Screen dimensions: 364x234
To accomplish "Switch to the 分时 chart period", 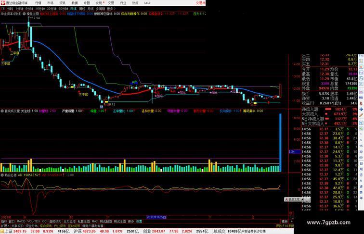I will point(10,9).
